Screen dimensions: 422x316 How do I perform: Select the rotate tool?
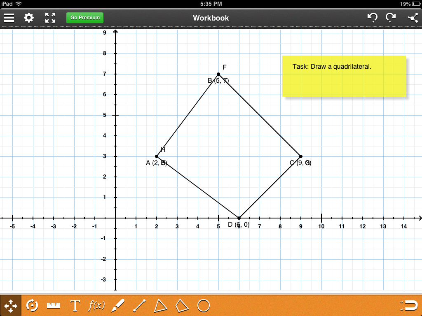[31, 305]
